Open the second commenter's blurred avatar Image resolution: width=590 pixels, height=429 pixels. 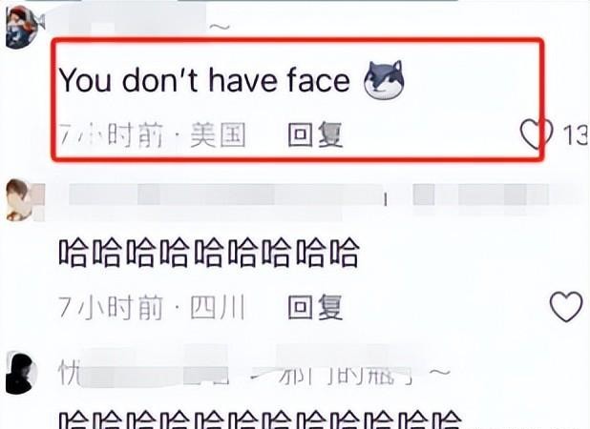coord(25,200)
